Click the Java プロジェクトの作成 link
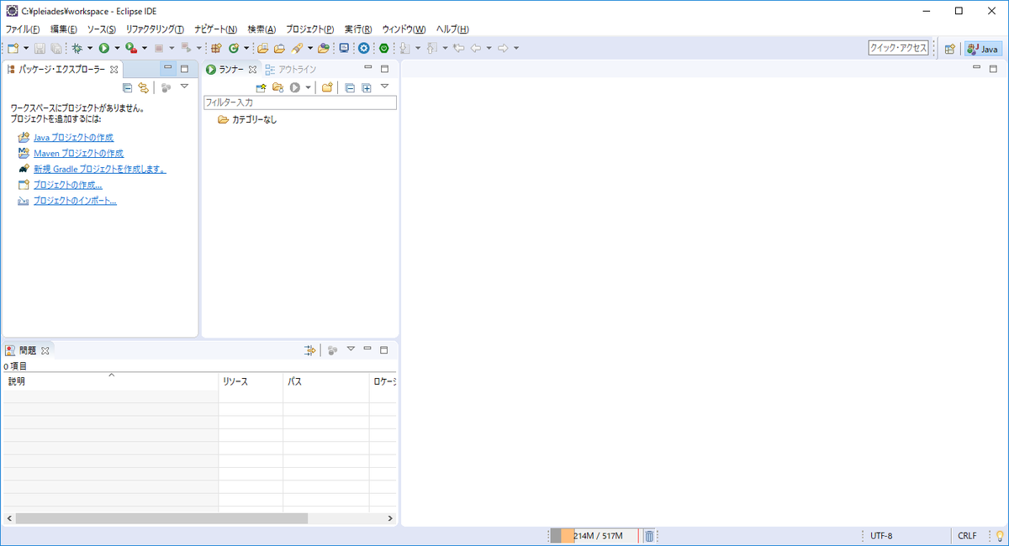This screenshot has height=546, width=1009. click(73, 137)
